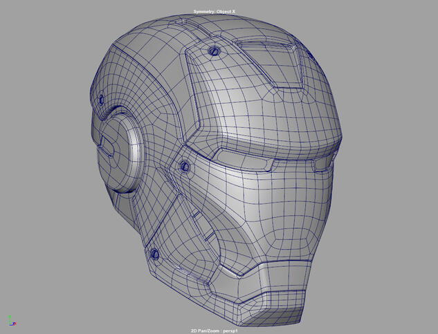Screen dimensions: 438x334
Task: Select the bolt on the helmet's rear side
Action: click(x=101, y=99)
